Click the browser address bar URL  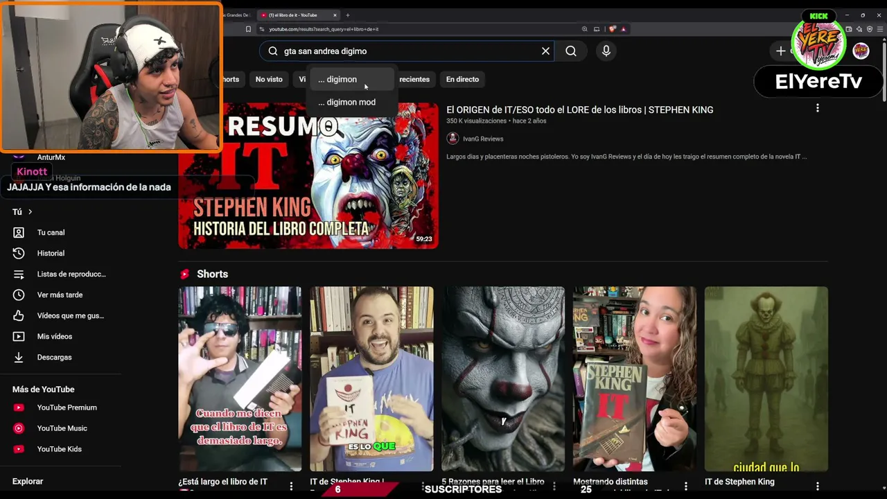point(324,29)
